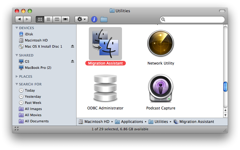Click Migration Assistant in the path bar
Image resolution: width=240 pixels, height=150 pixels.
coord(194,121)
